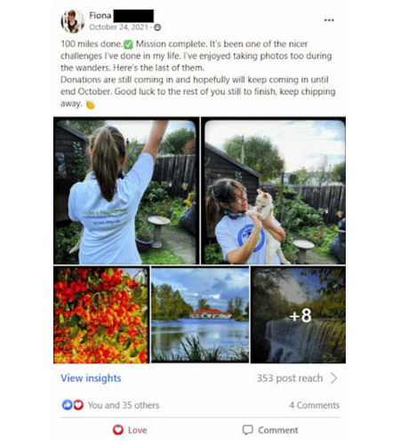Click Fiona's profile picture avatar
The width and height of the screenshot is (400, 444).
(73, 21)
